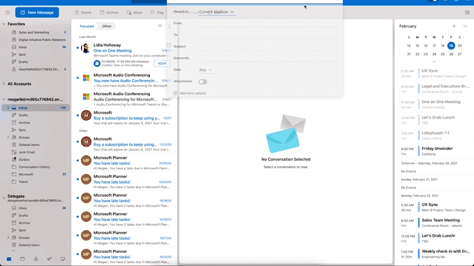
Task: Switch to Mail view icon
Action: coord(9,259)
